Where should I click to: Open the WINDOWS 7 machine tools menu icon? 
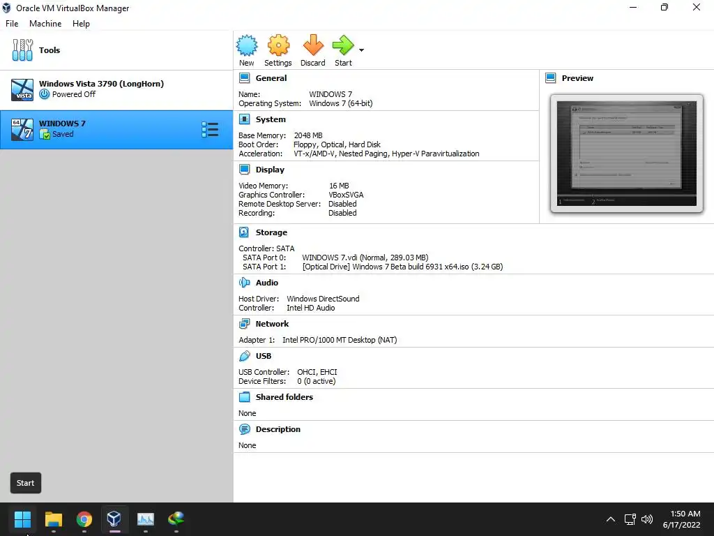[210, 129]
